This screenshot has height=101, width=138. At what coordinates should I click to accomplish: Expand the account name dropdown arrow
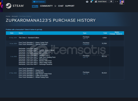point(117,2)
